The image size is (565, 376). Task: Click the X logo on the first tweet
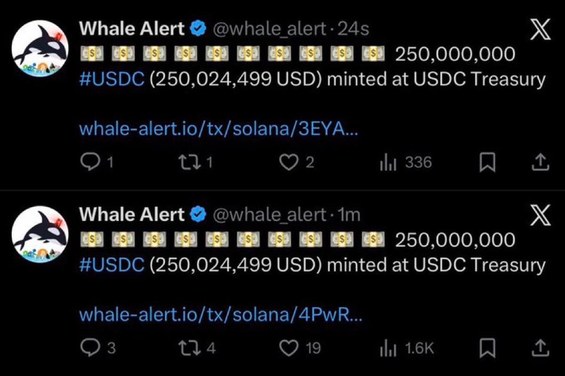540,28
